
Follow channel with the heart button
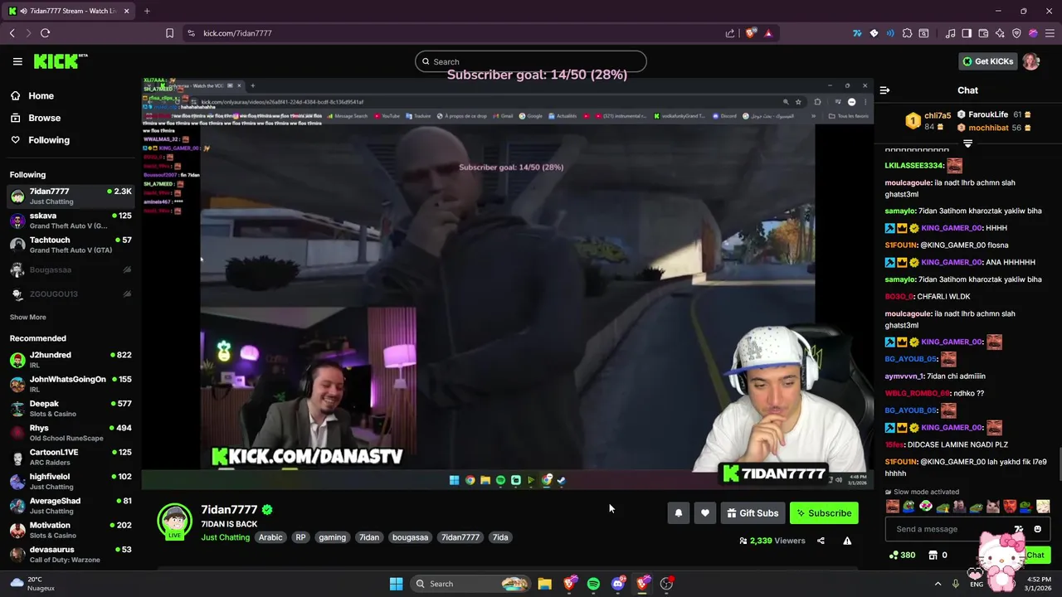tap(705, 513)
